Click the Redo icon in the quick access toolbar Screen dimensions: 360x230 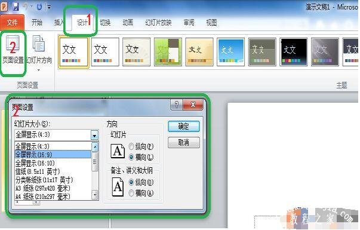39,7
